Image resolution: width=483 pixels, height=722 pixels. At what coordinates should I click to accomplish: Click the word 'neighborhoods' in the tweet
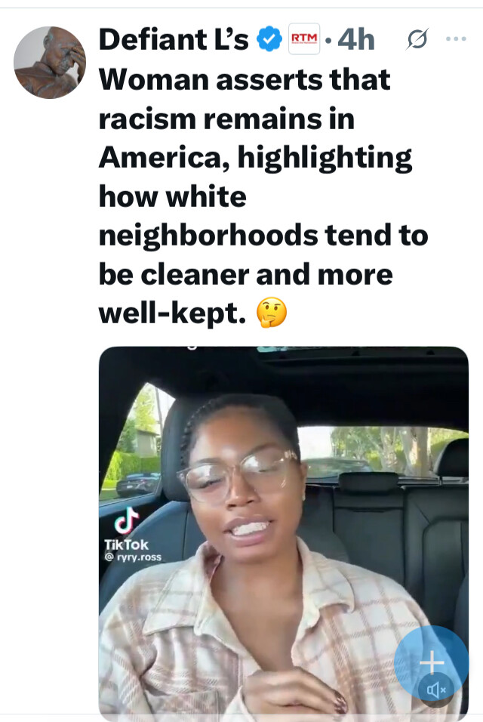point(208,236)
